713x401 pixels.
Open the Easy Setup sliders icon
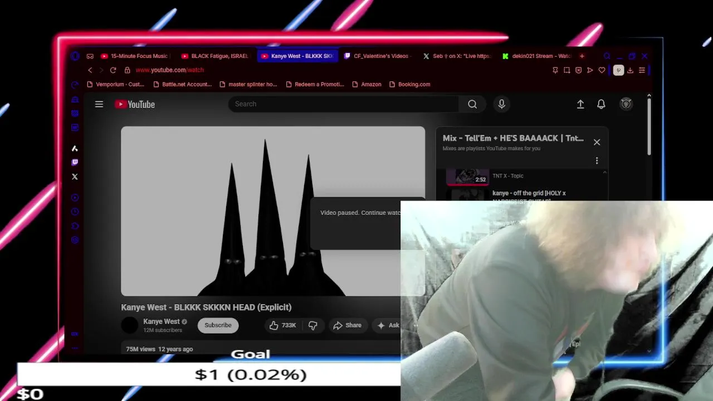[x=642, y=70]
